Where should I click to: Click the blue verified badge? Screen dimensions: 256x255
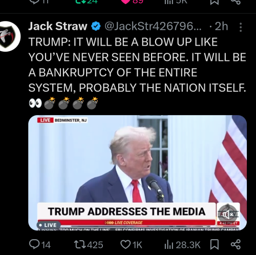96,26
